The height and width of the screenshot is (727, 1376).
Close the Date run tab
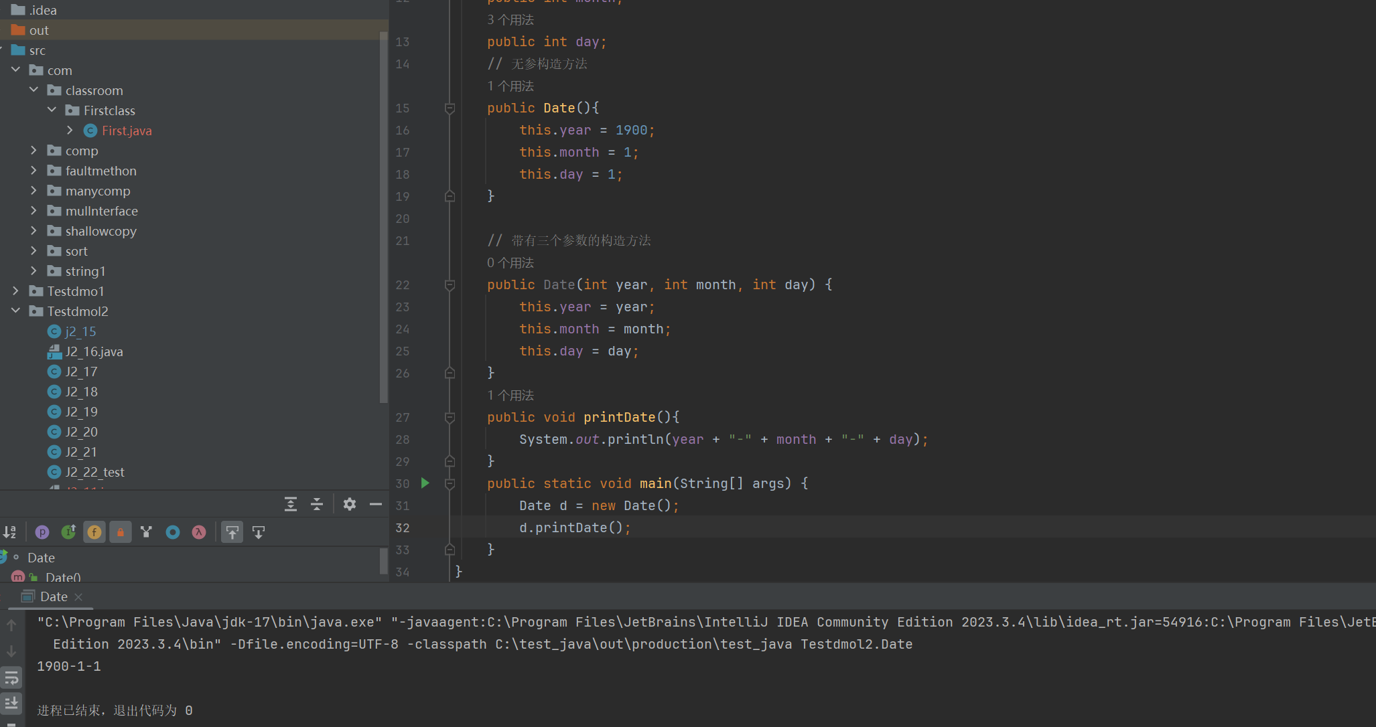click(78, 596)
